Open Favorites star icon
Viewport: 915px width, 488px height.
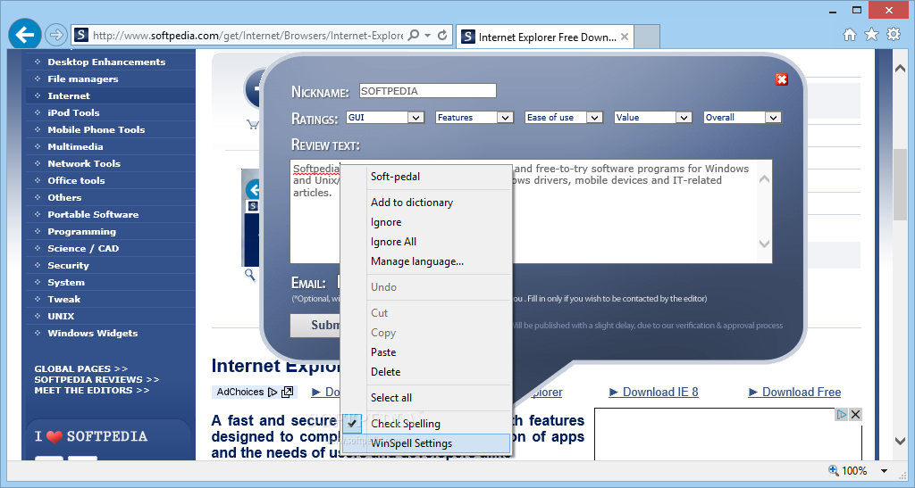click(x=871, y=35)
